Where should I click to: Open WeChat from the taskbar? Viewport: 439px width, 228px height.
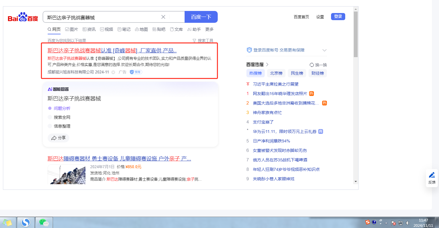click(x=44, y=222)
